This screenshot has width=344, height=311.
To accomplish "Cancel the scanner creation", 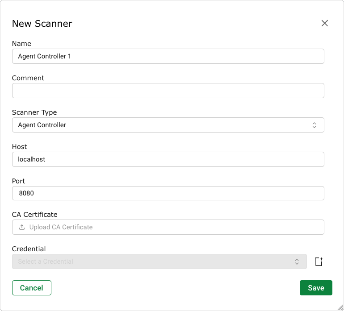I will click(32, 288).
